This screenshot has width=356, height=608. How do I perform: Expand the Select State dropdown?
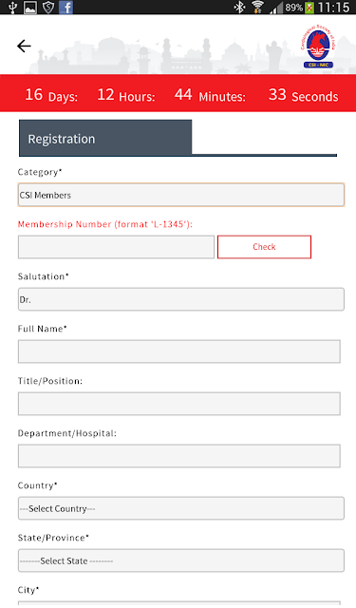(181, 560)
